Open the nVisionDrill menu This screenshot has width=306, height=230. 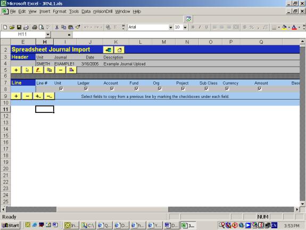point(103,12)
